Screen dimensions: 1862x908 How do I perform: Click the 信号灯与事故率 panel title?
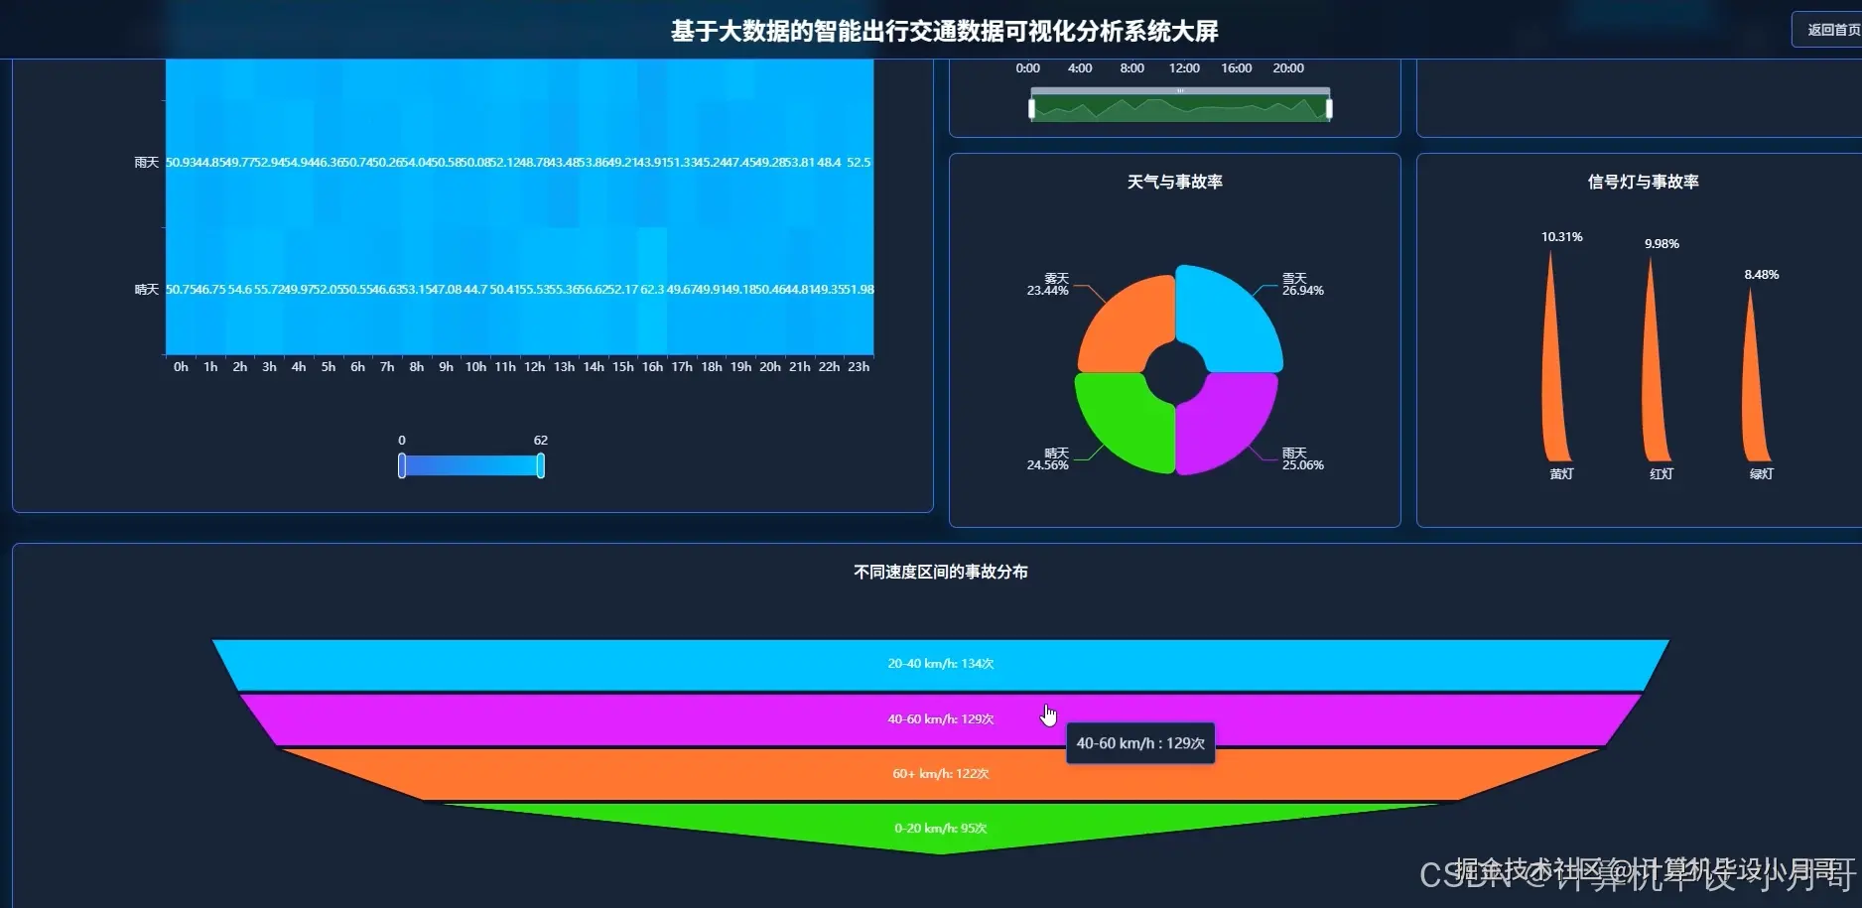click(1643, 182)
